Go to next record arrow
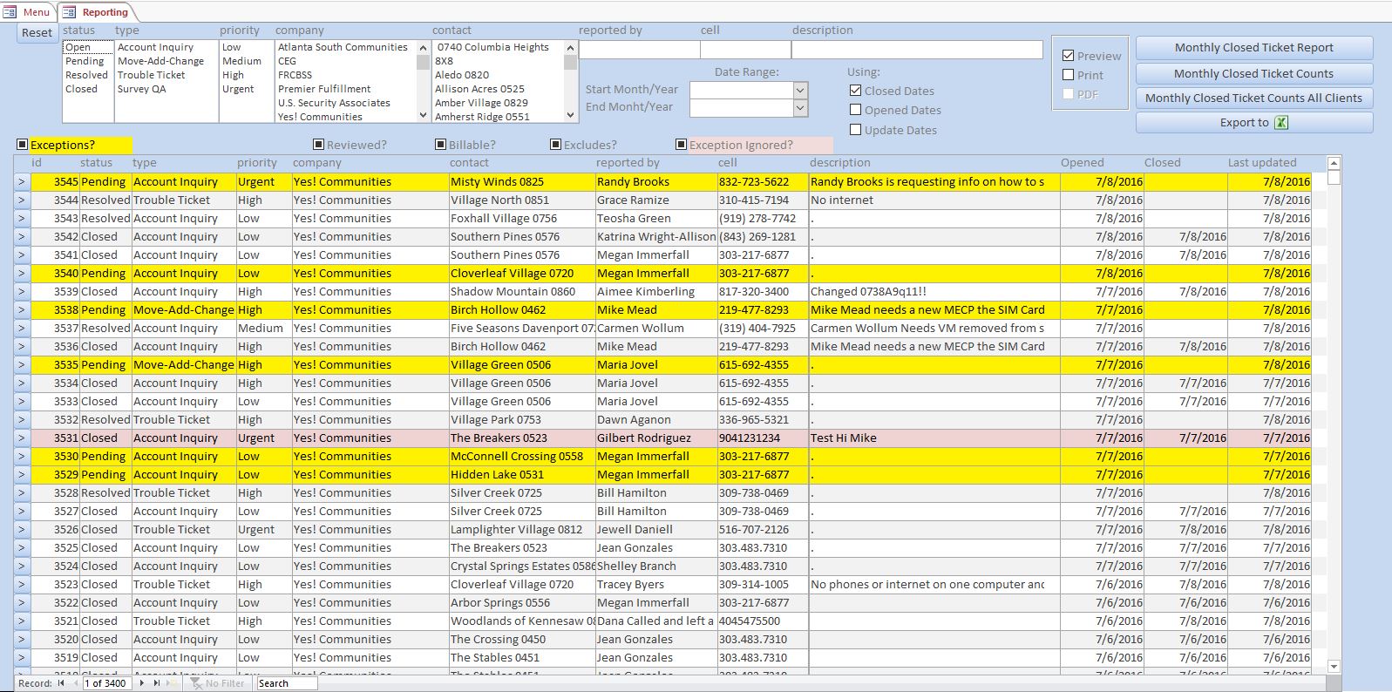Screen dimensions: 1392x692 click(142, 683)
